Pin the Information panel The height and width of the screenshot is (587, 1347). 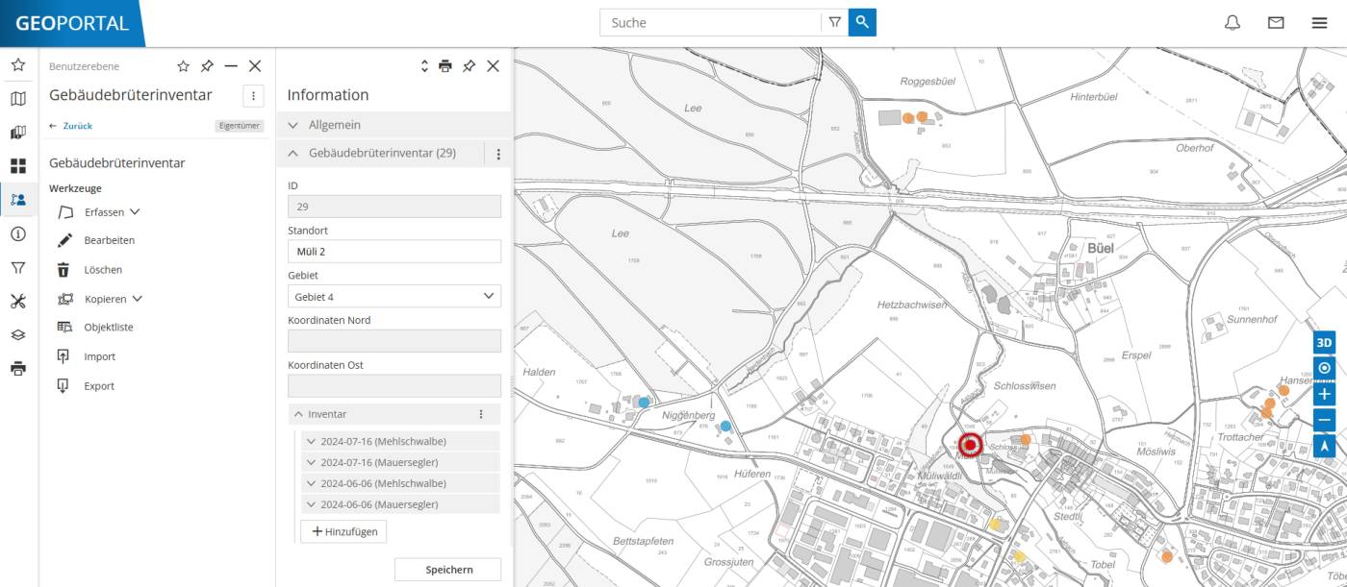[x=470, y=66]
